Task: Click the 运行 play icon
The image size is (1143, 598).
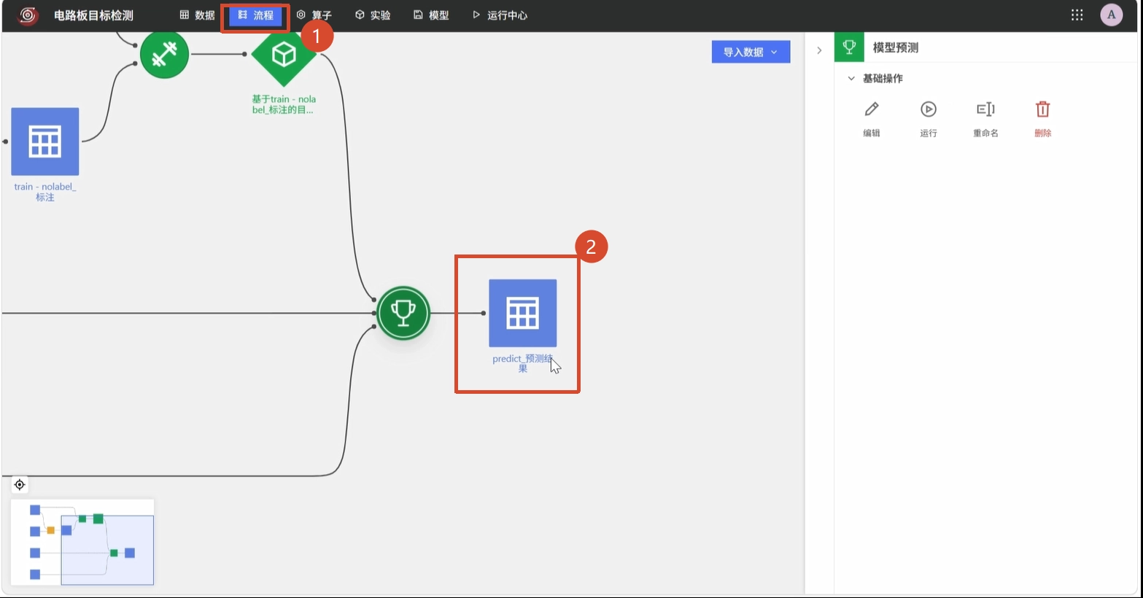Action: [x=929, y=109]
